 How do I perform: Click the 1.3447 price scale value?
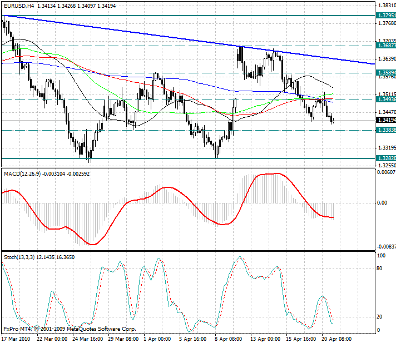pyautogui.click(x=387, y=112)
